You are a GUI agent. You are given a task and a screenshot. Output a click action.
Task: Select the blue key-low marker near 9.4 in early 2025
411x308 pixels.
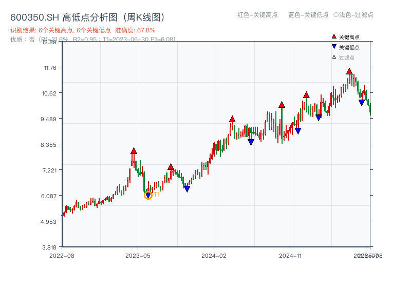pyautogui.click(x=319, y=118)
